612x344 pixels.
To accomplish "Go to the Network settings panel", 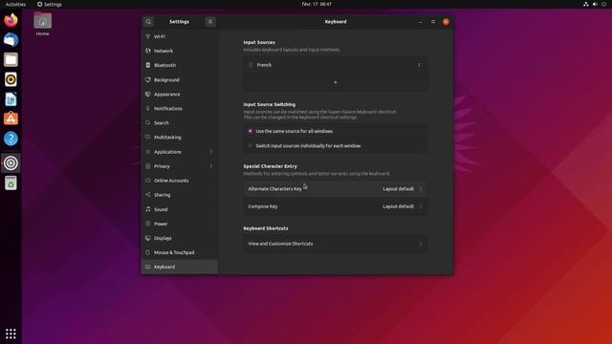I will pos(180,51).
